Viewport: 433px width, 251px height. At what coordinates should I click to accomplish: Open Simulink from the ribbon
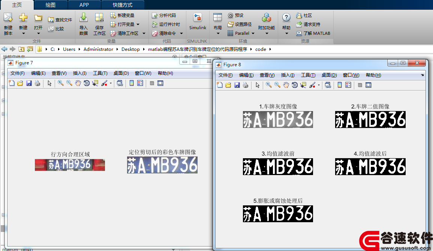198,22
